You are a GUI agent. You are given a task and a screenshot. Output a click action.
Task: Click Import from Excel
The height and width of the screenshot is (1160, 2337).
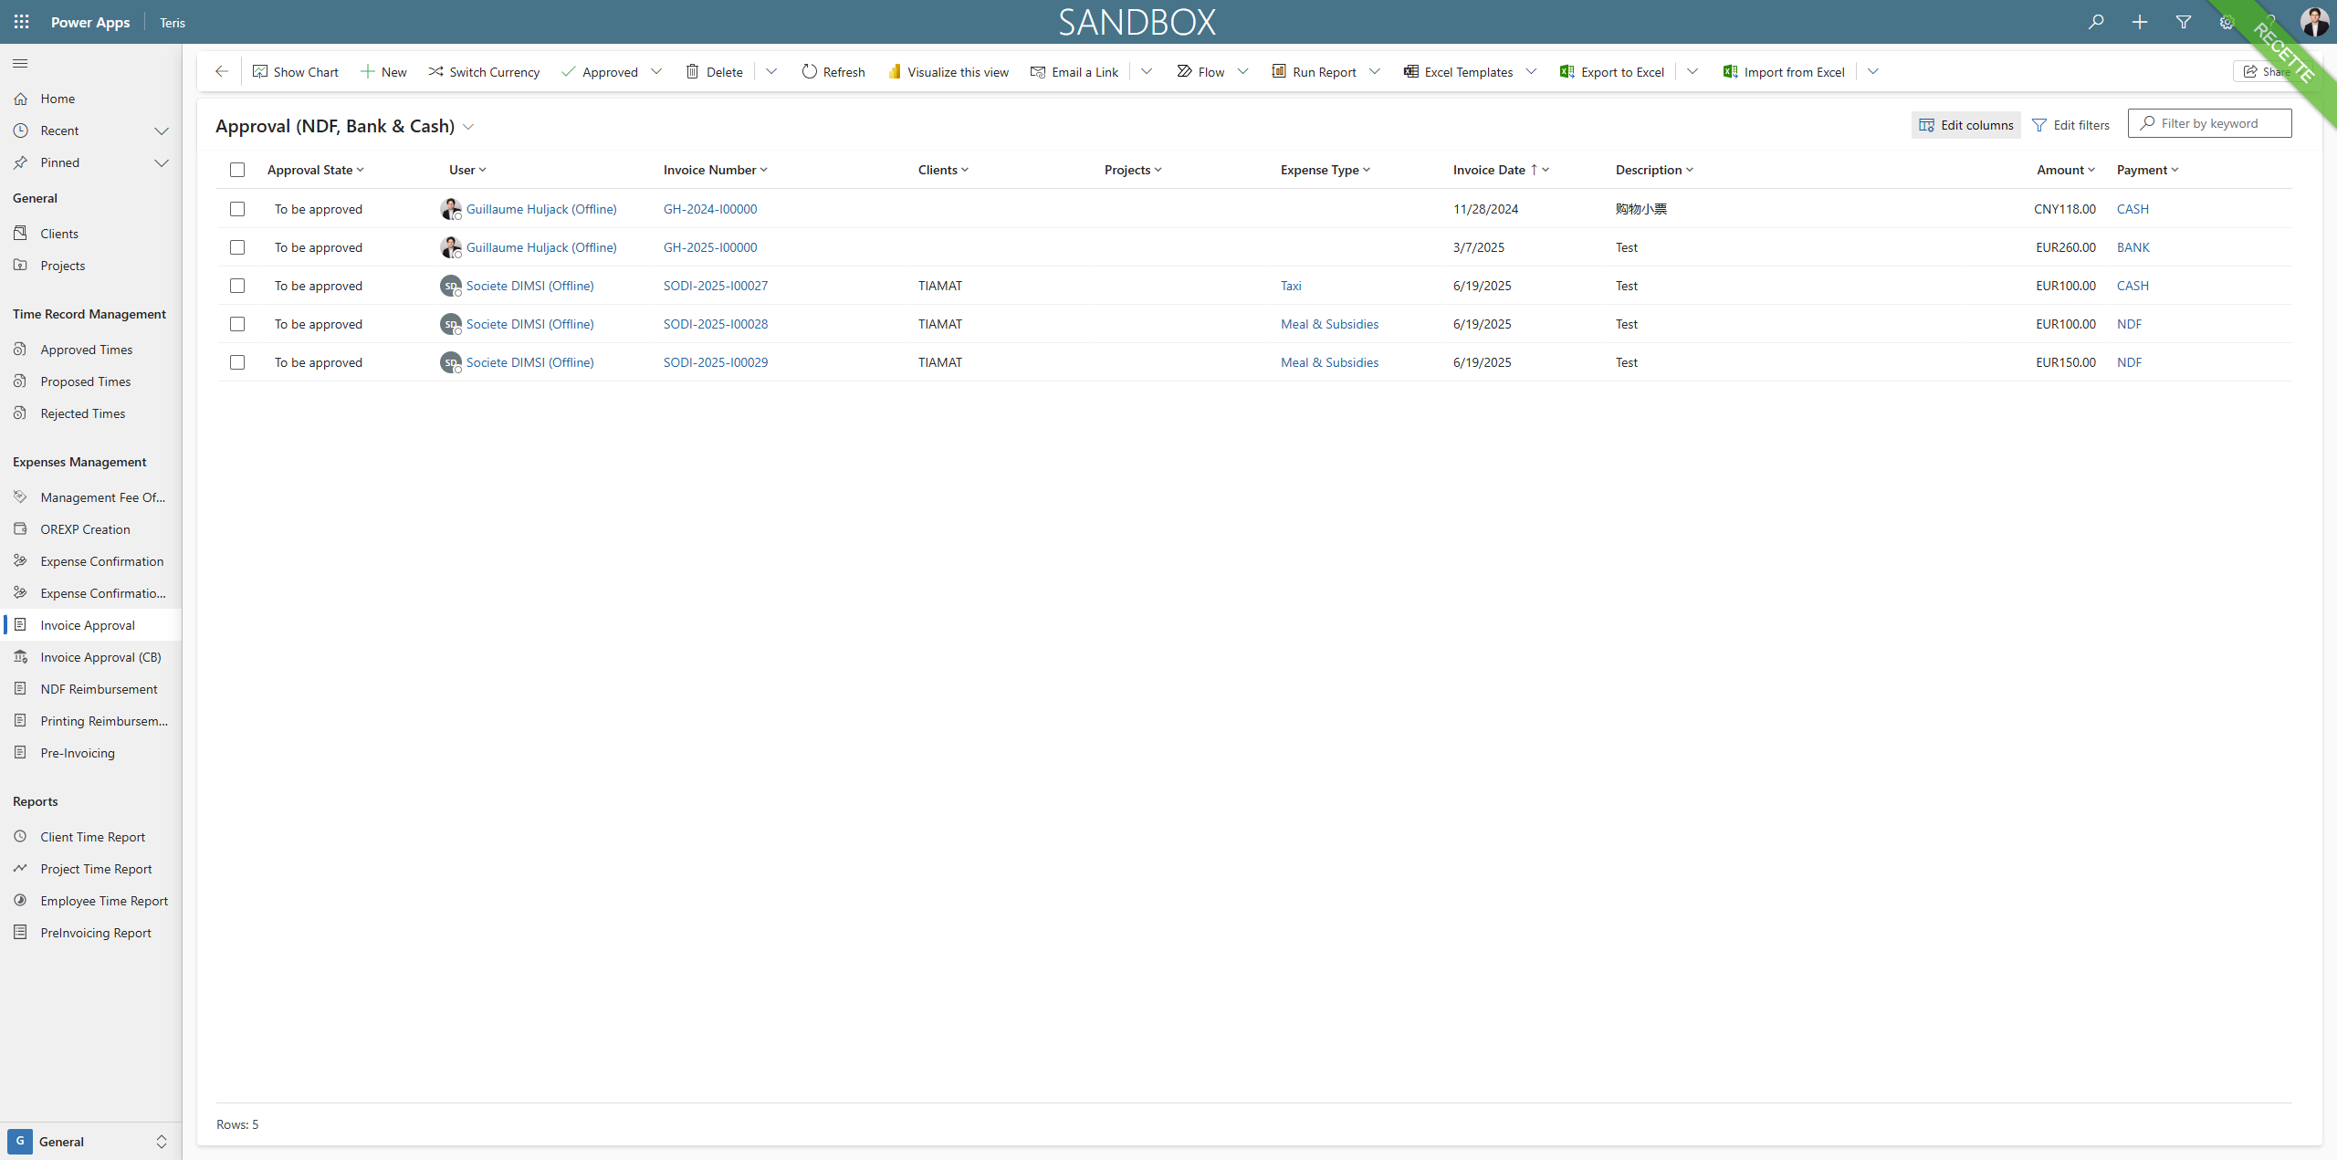click(1784, 72)
